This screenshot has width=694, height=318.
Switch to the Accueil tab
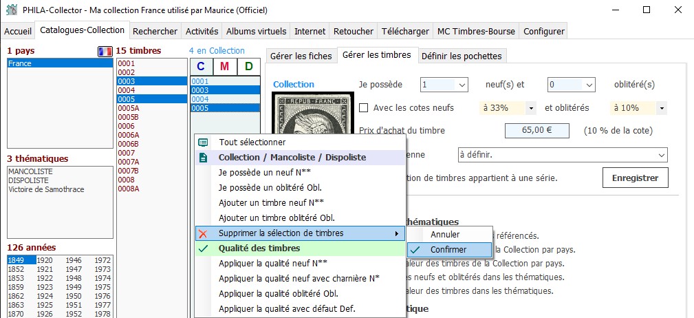[x=18, y=32]
